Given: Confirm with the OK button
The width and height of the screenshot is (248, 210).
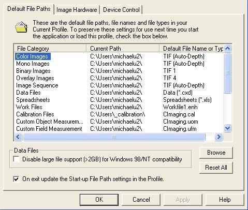Looking at the screenshot, I should pyautogui.click(x=99, y=200).
